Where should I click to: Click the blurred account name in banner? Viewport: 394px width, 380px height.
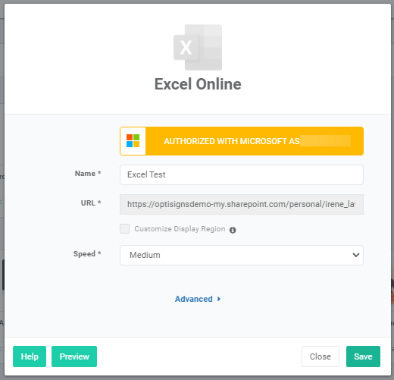coord(325,141)
